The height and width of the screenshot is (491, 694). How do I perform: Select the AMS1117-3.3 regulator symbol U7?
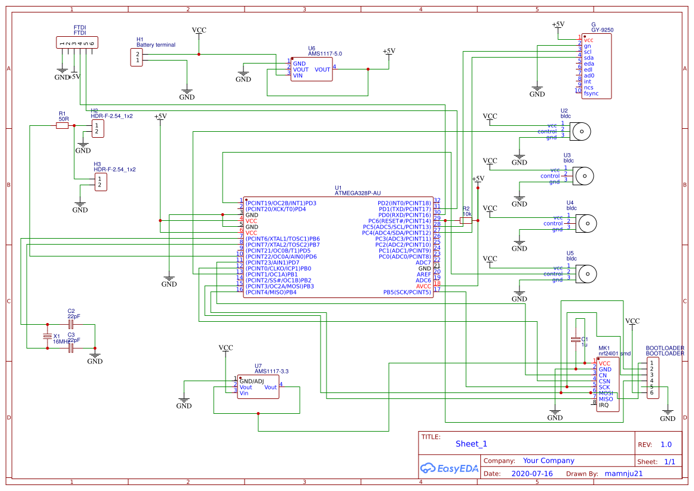pos(258,386)
